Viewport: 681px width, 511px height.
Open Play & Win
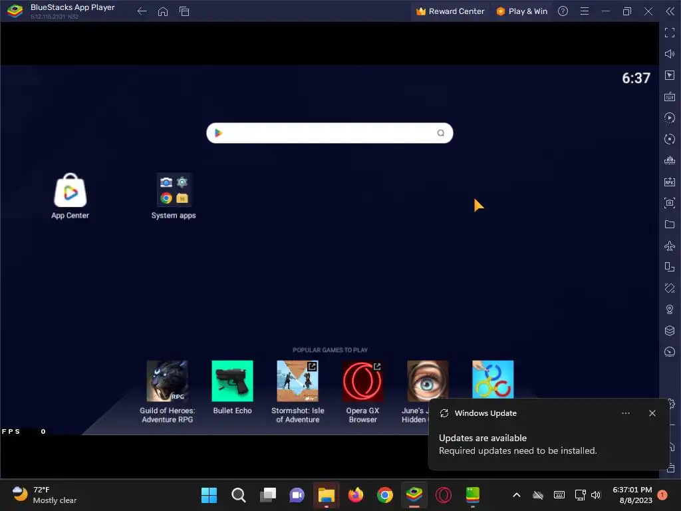pyautogui.click(x=521, y=11)
